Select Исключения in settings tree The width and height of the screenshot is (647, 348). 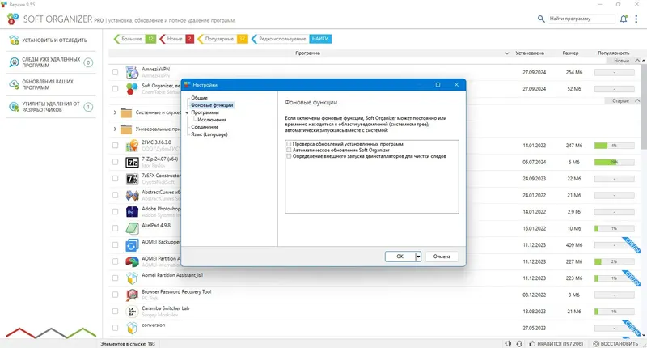(x=212, y=120)
